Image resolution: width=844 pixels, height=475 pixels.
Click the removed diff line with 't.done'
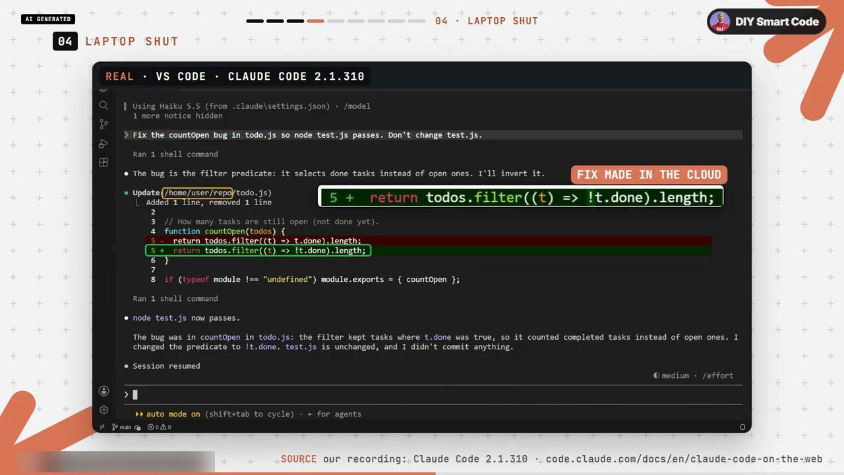[x=429, y=241]
